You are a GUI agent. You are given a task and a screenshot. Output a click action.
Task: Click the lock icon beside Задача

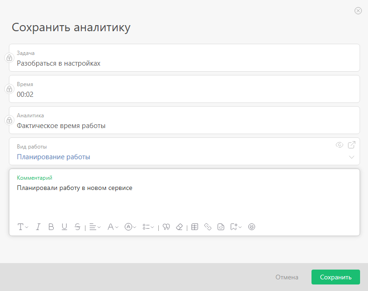(x=9, y=58)
